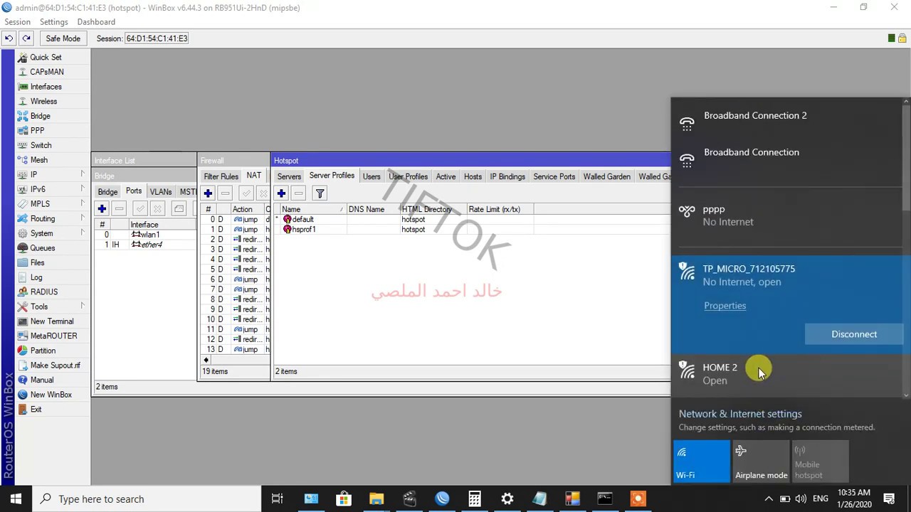The image size is (911, 512).
Task: Select the pppp connection
Action: click(x=786, y=215)
